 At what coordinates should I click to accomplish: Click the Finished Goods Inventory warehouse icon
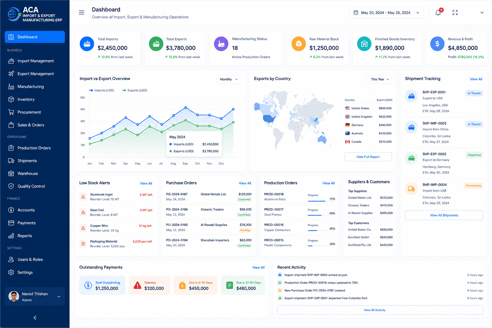click(364, 44)
